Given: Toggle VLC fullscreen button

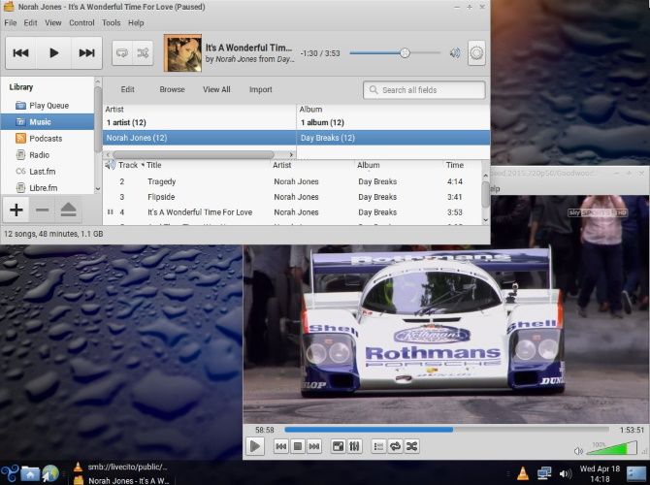Looking at the screenshot, I should click(x=339, y=446).
